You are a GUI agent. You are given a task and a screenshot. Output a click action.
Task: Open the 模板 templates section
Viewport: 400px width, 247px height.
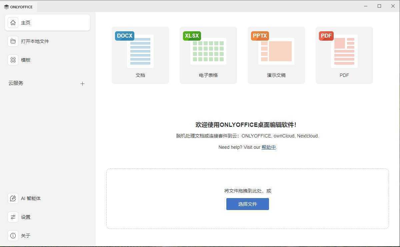[x=26, y=60]
